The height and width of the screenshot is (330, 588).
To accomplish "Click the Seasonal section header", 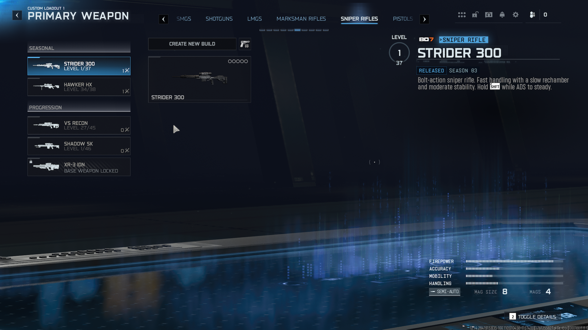I will 79,48.
